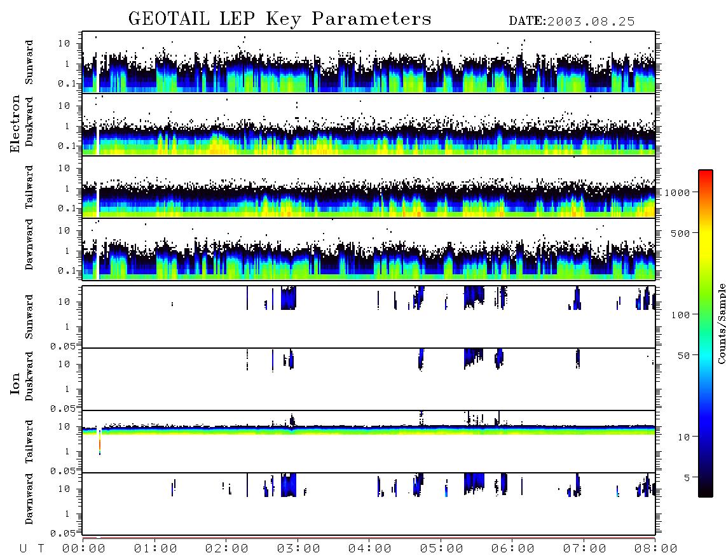Select the Electron "Tailward" axis label
This screenshot has width=726, height=560.
29,186
